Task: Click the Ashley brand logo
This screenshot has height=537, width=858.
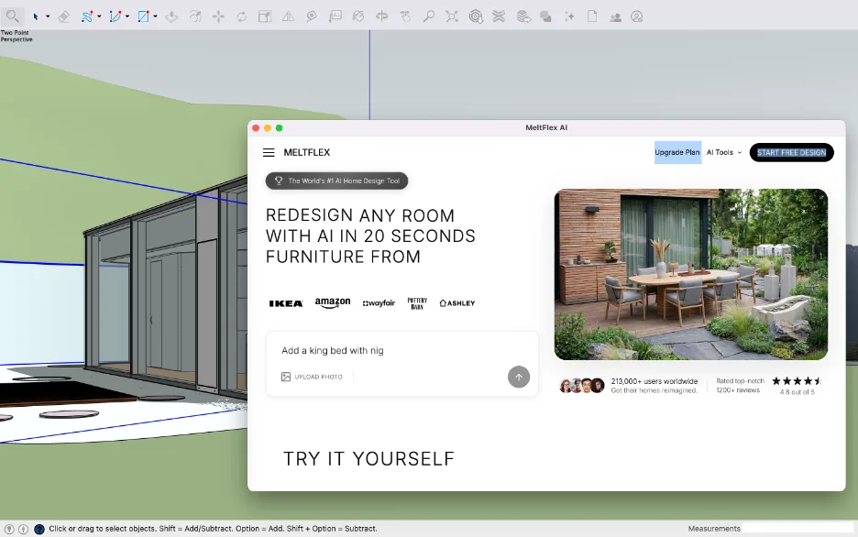Action: [457, 303]
